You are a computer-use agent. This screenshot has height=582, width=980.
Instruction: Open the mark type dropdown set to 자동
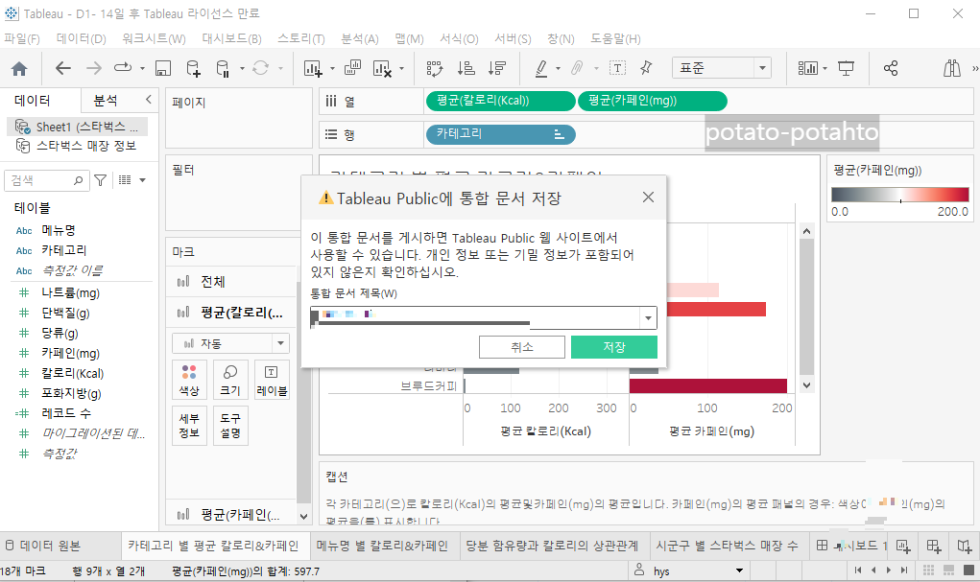(x=230, y=343)
